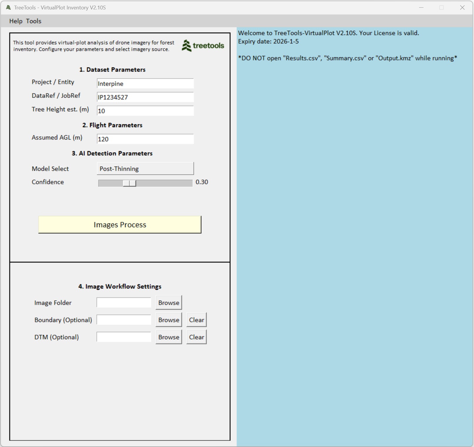Screen dimensions: 474x447
Task: Click the Boundary (Optional) path field
Action: pyautogui.click(x=124, y=320)
